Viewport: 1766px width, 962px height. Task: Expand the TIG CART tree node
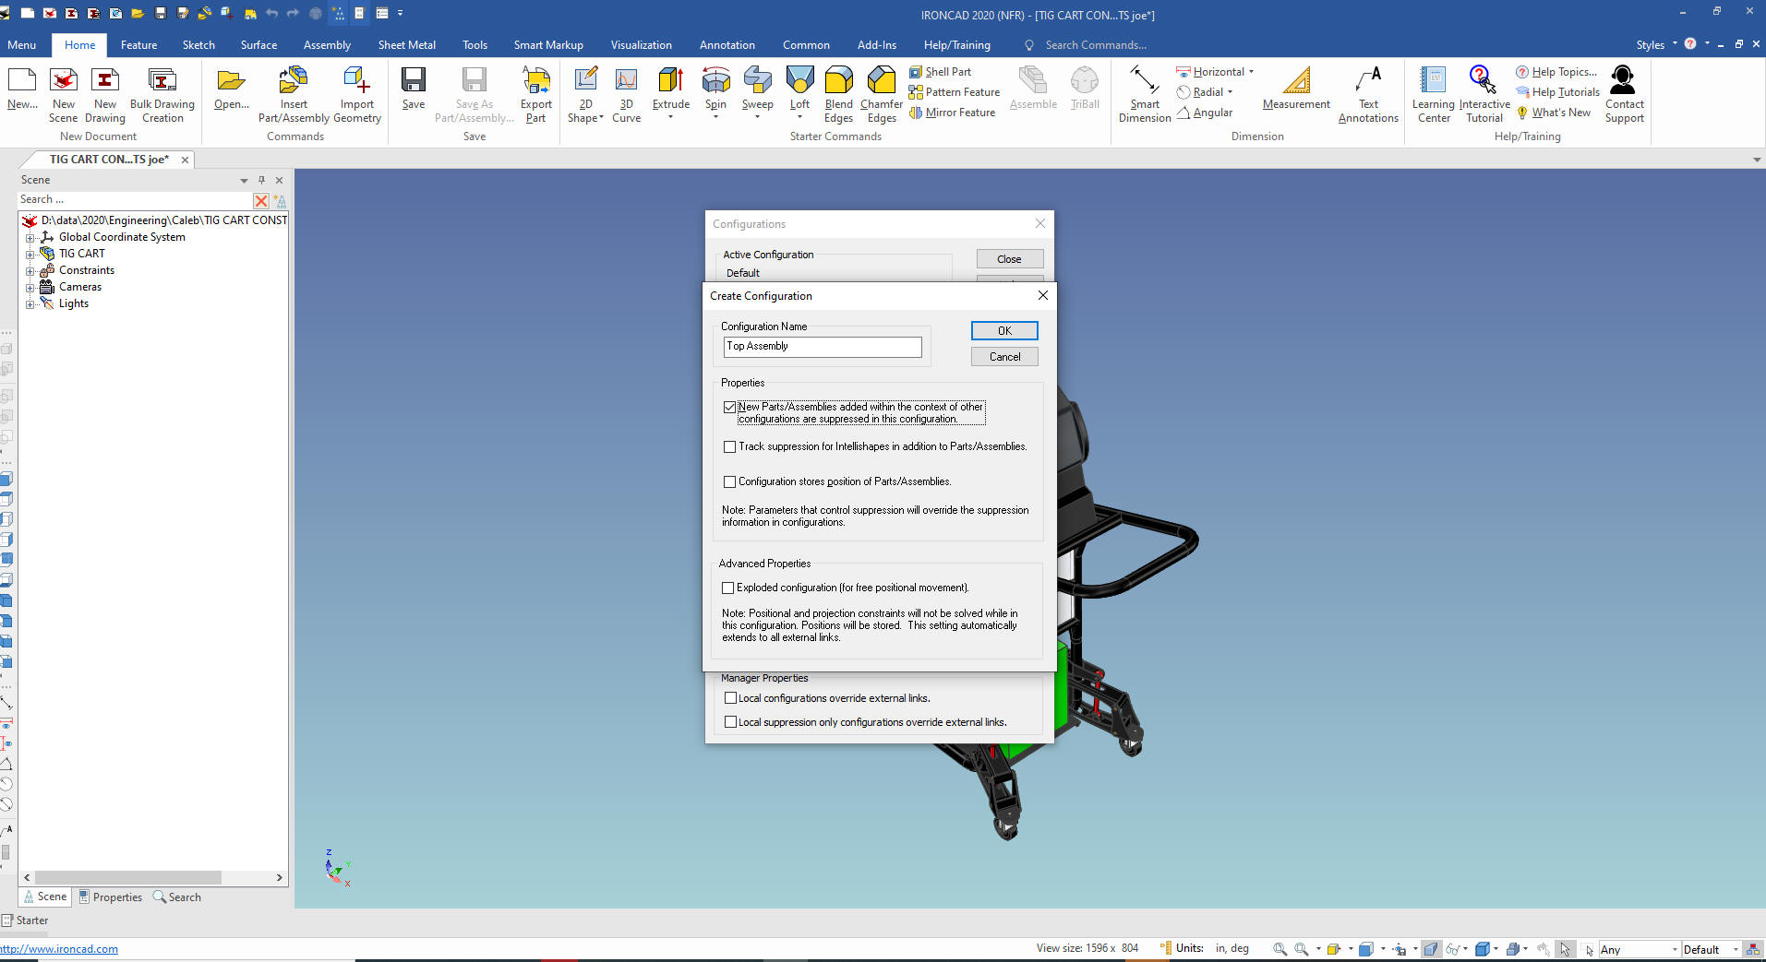[x=30, y=254]
